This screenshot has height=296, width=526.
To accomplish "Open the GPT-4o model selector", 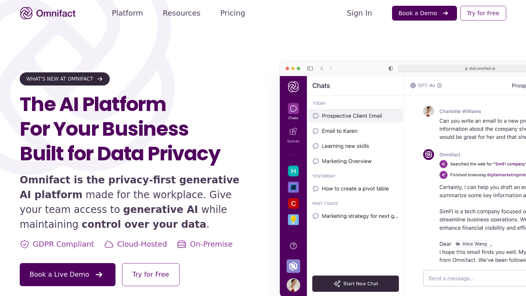I will 423,86.
